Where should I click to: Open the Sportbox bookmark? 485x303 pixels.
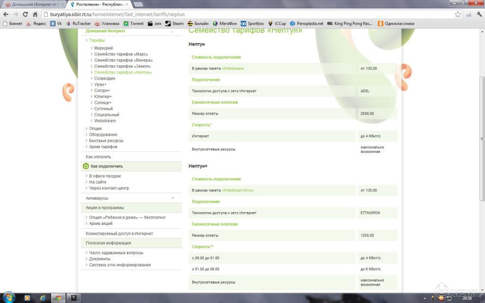pos(252,24)
